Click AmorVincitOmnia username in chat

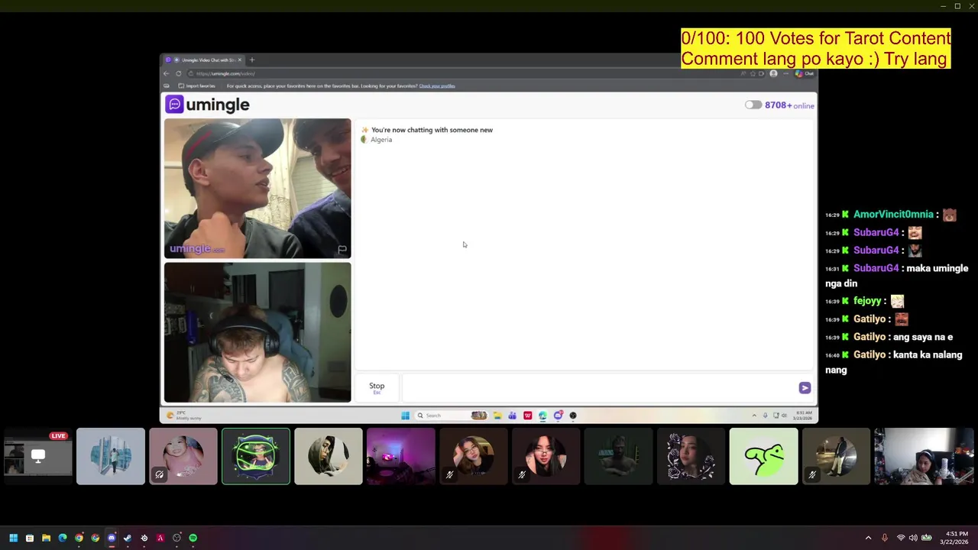click(893, 215)
